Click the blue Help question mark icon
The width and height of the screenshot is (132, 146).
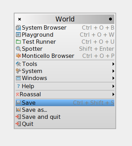(x=18, y=86)
